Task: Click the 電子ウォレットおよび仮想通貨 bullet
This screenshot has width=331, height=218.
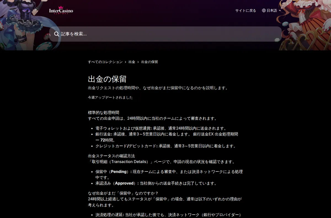Action: 161,128
